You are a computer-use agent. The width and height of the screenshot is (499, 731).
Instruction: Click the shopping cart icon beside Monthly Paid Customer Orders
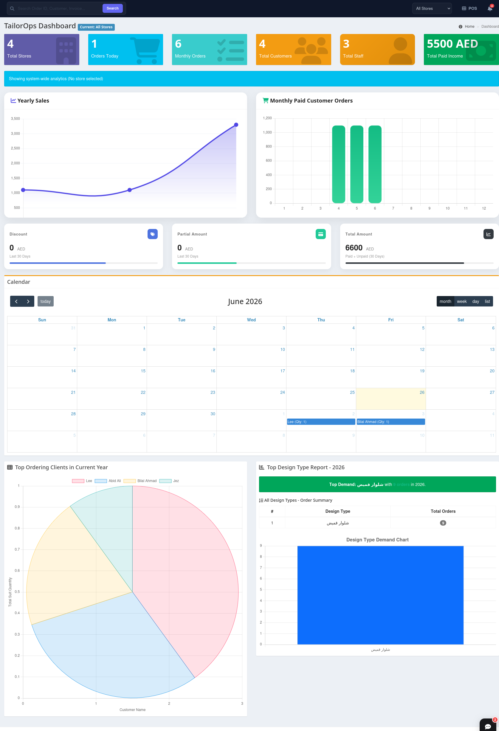pyautogui.click(x=265, y=100)
